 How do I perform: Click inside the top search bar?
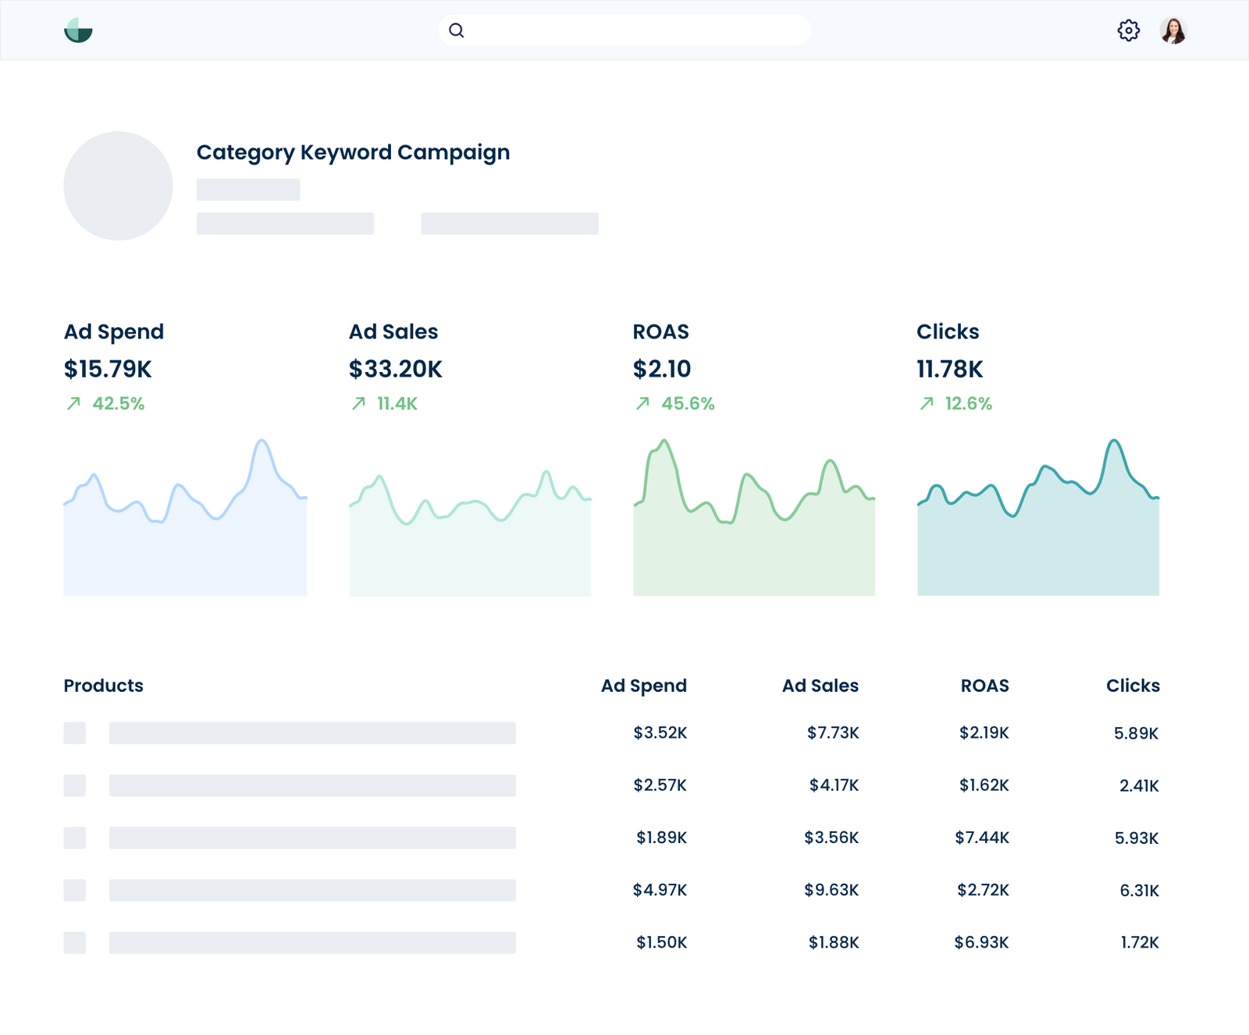click(x=624, y=30)
